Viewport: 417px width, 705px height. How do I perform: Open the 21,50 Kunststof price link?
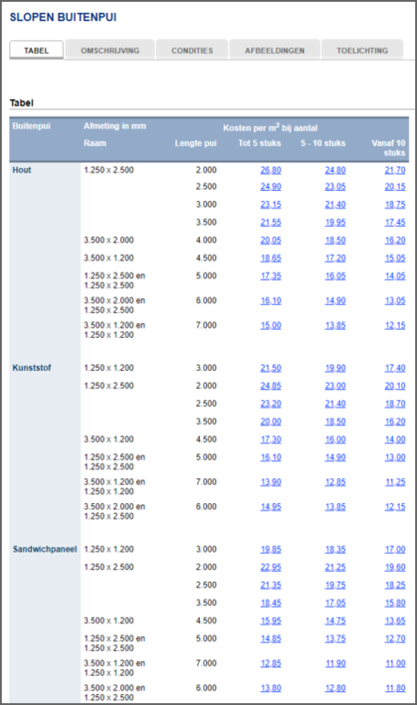(x=270, y=368)
